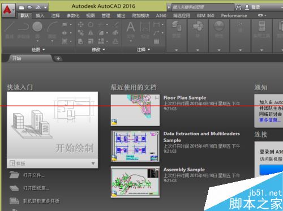Expand the Utilities panel bottom arrow
This screenshot has height=211, width=283.
(261, 50)
